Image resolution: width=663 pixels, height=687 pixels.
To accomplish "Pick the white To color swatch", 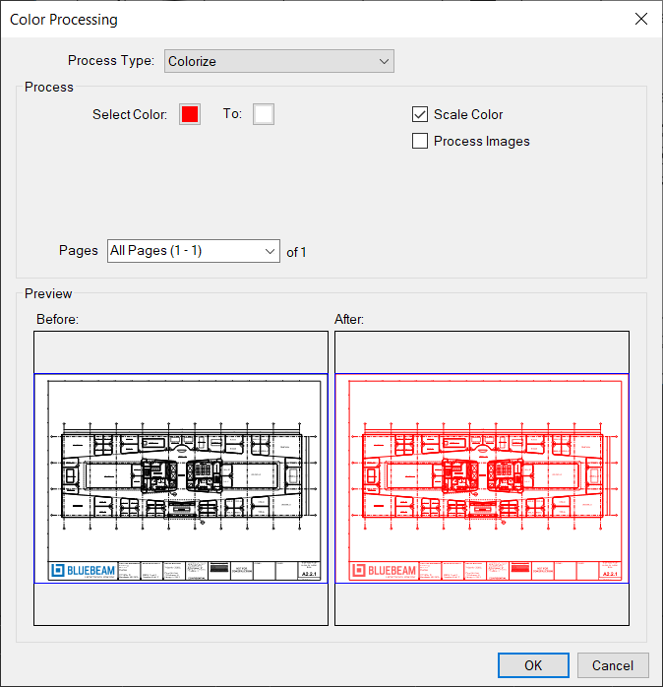I will [x=263, y=114].
